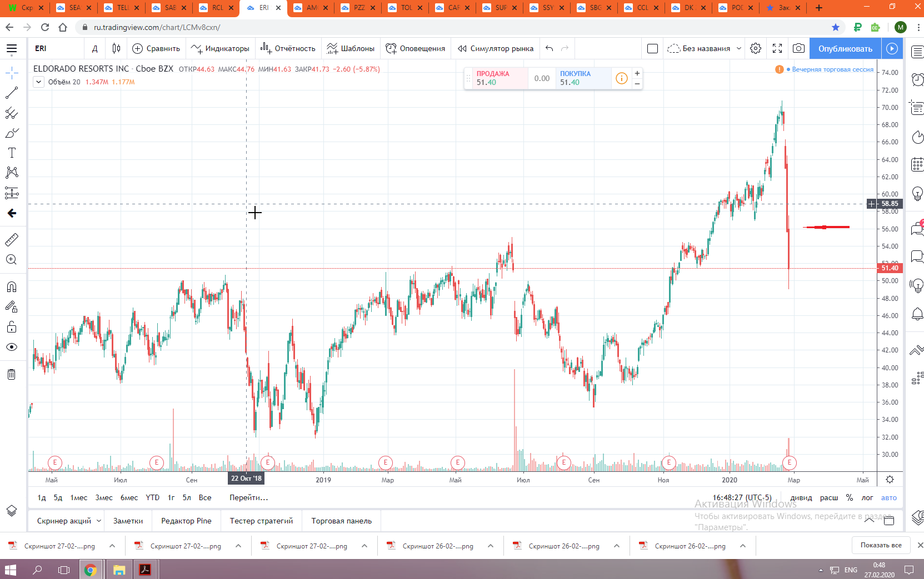Open Перейти… date navigation
Screen dimensions: 924x579
coord(249,498)
